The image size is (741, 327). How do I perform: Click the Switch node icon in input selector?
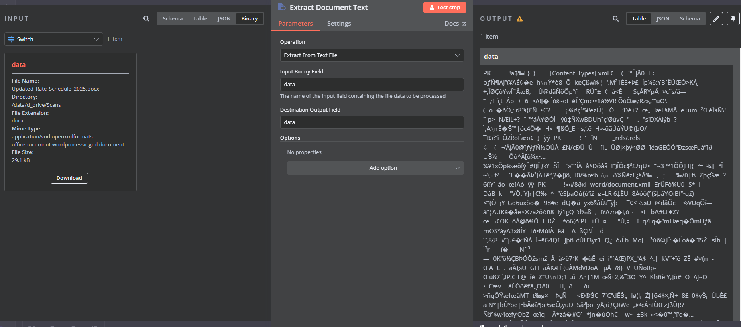point(11,39)
